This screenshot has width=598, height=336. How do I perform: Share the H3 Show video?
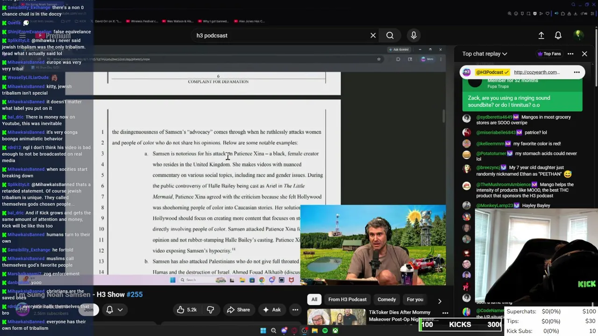click(x=238, y=309)
